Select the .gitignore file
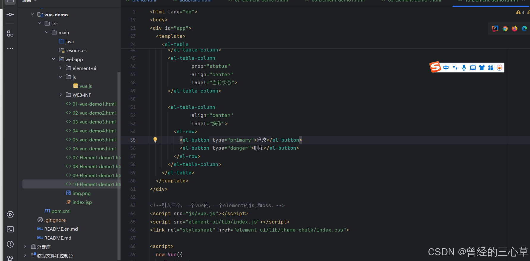 point(52,220)
